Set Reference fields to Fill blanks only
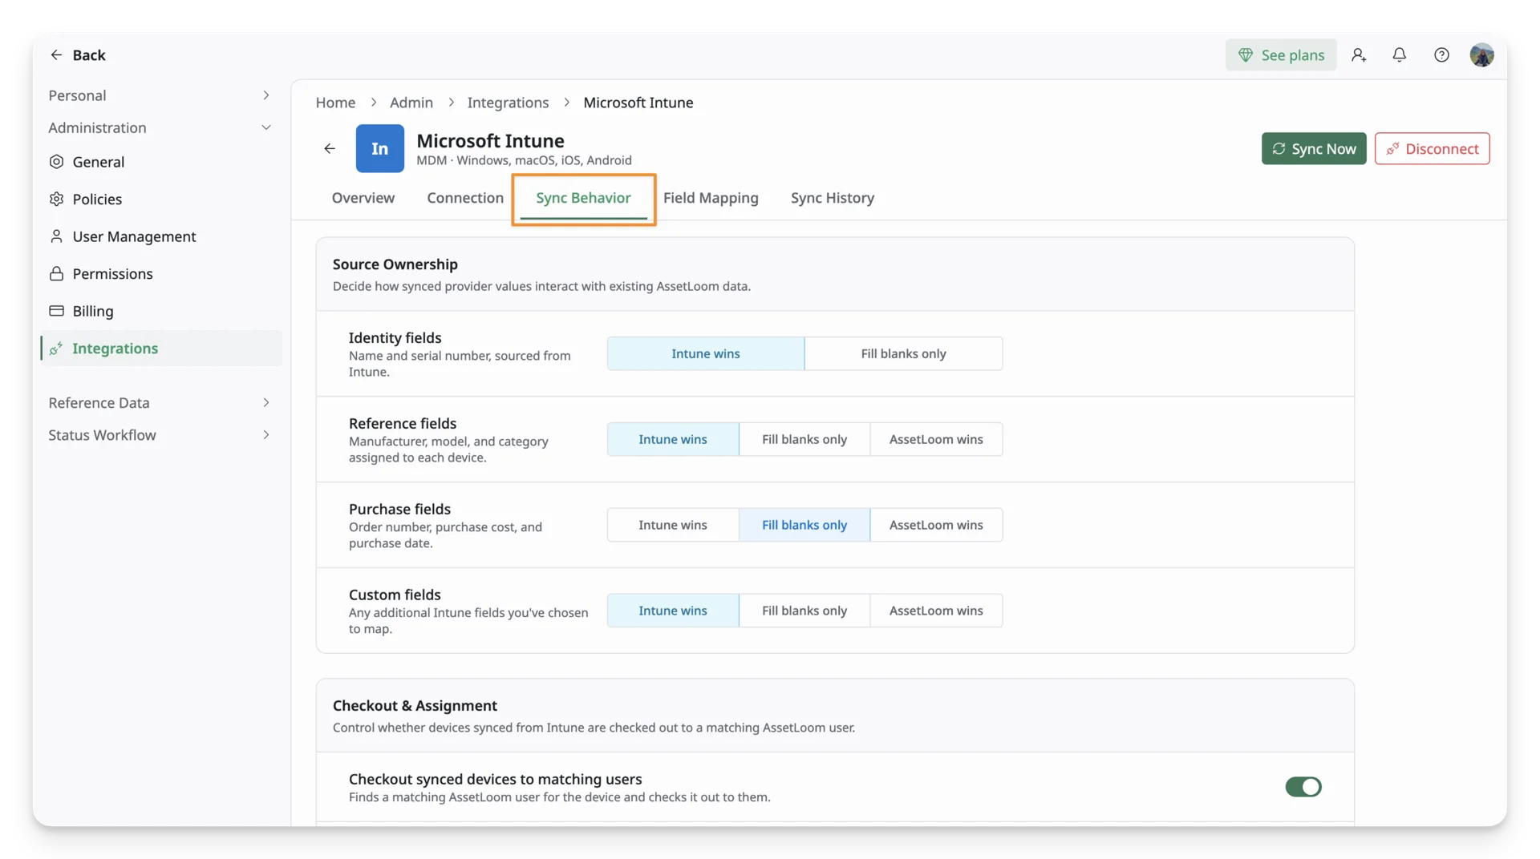The image size is (1540, 859). pyautogui.click(x=804, y=439)
